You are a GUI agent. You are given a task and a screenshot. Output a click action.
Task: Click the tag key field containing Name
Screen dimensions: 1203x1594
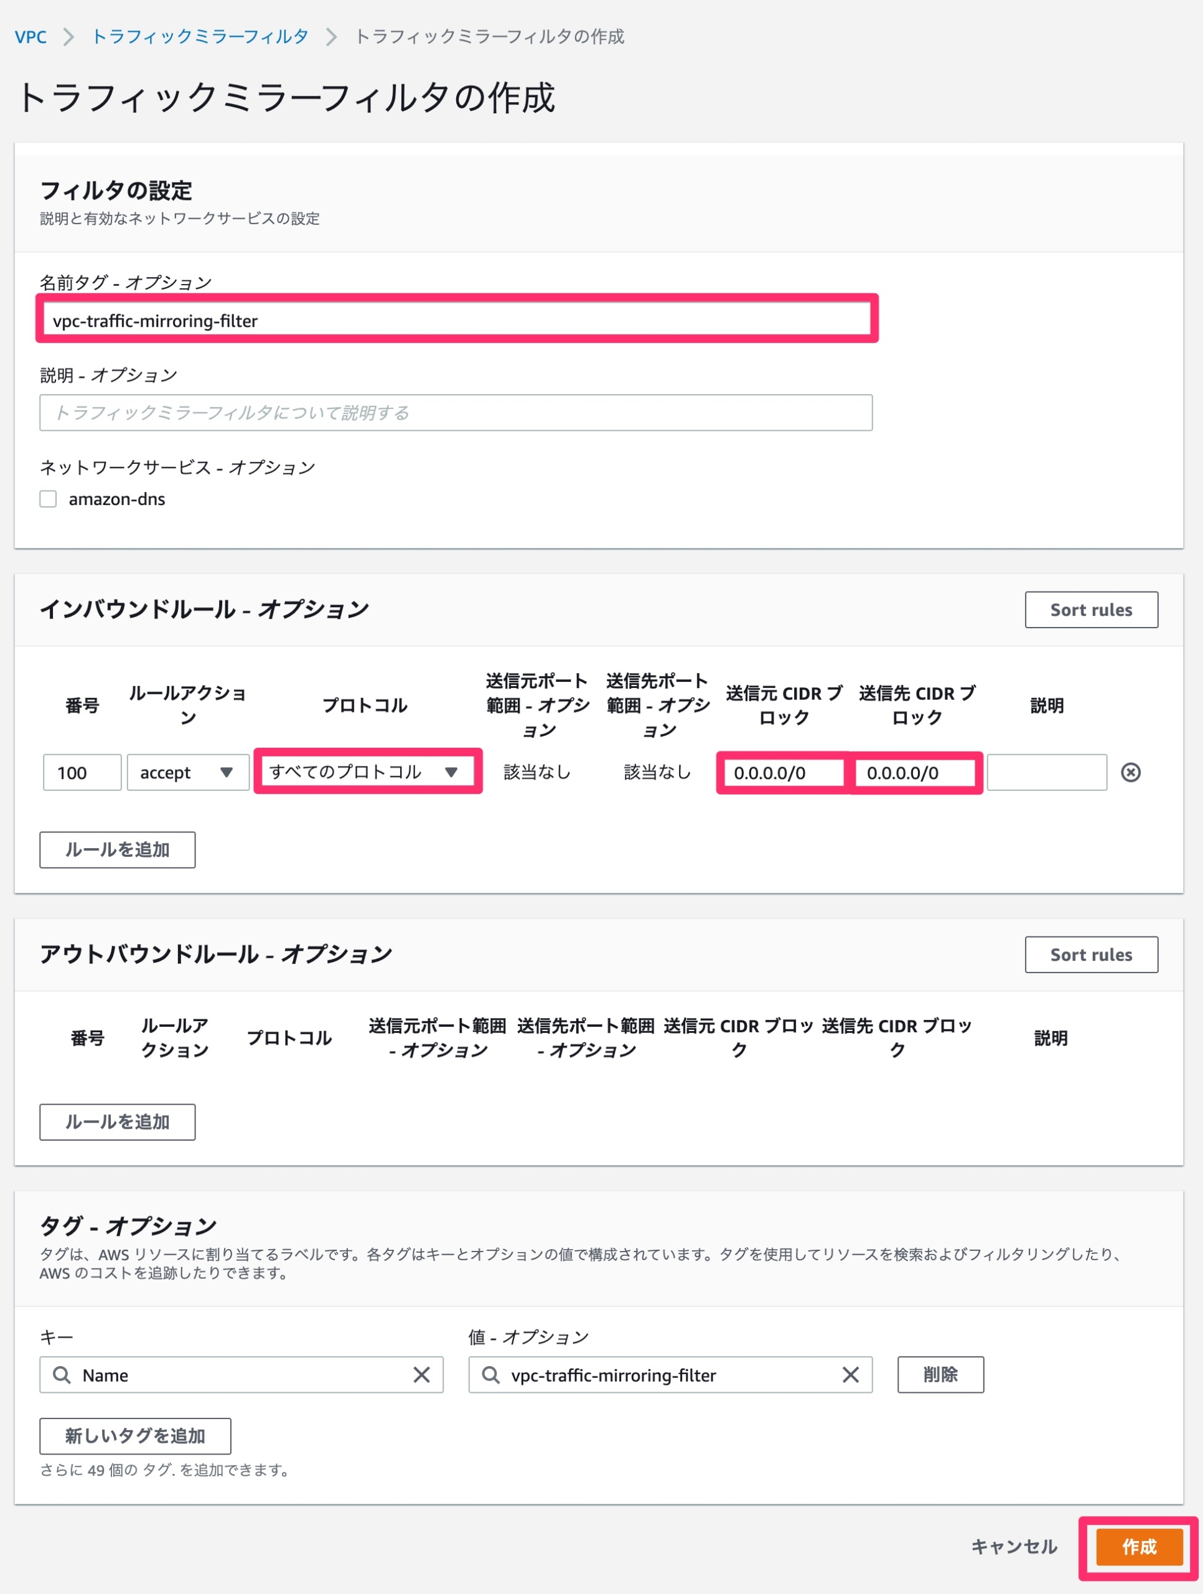click(x=241, y=1375)
